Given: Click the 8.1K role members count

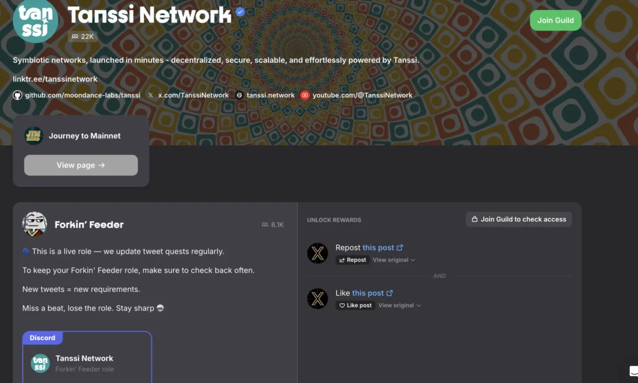Looking at the screenshot, I should pos(273,224).
